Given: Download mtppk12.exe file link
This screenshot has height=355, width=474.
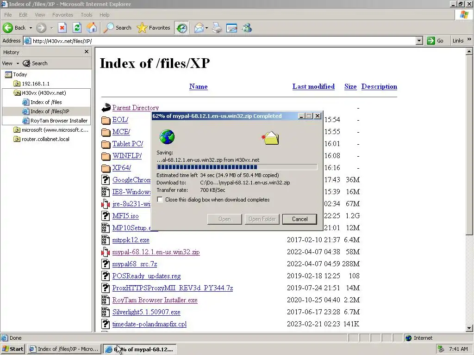Looking at the screenshot, I should coord(131,240).
